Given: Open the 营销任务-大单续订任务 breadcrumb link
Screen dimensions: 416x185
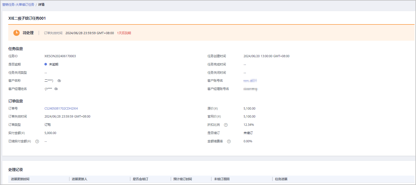Looking at the screenshot, I should pos(18,5).
